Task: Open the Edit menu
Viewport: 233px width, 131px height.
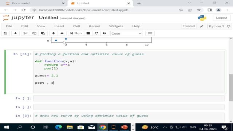Action: click(24, 26)
